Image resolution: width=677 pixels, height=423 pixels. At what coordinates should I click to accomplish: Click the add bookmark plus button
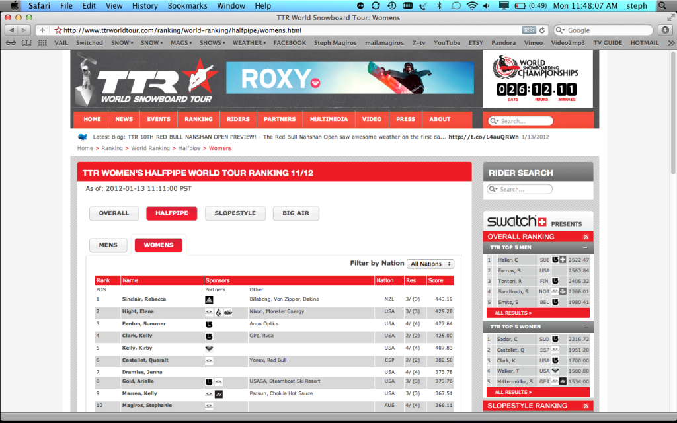pyautogui.click(x=42, y=30)
